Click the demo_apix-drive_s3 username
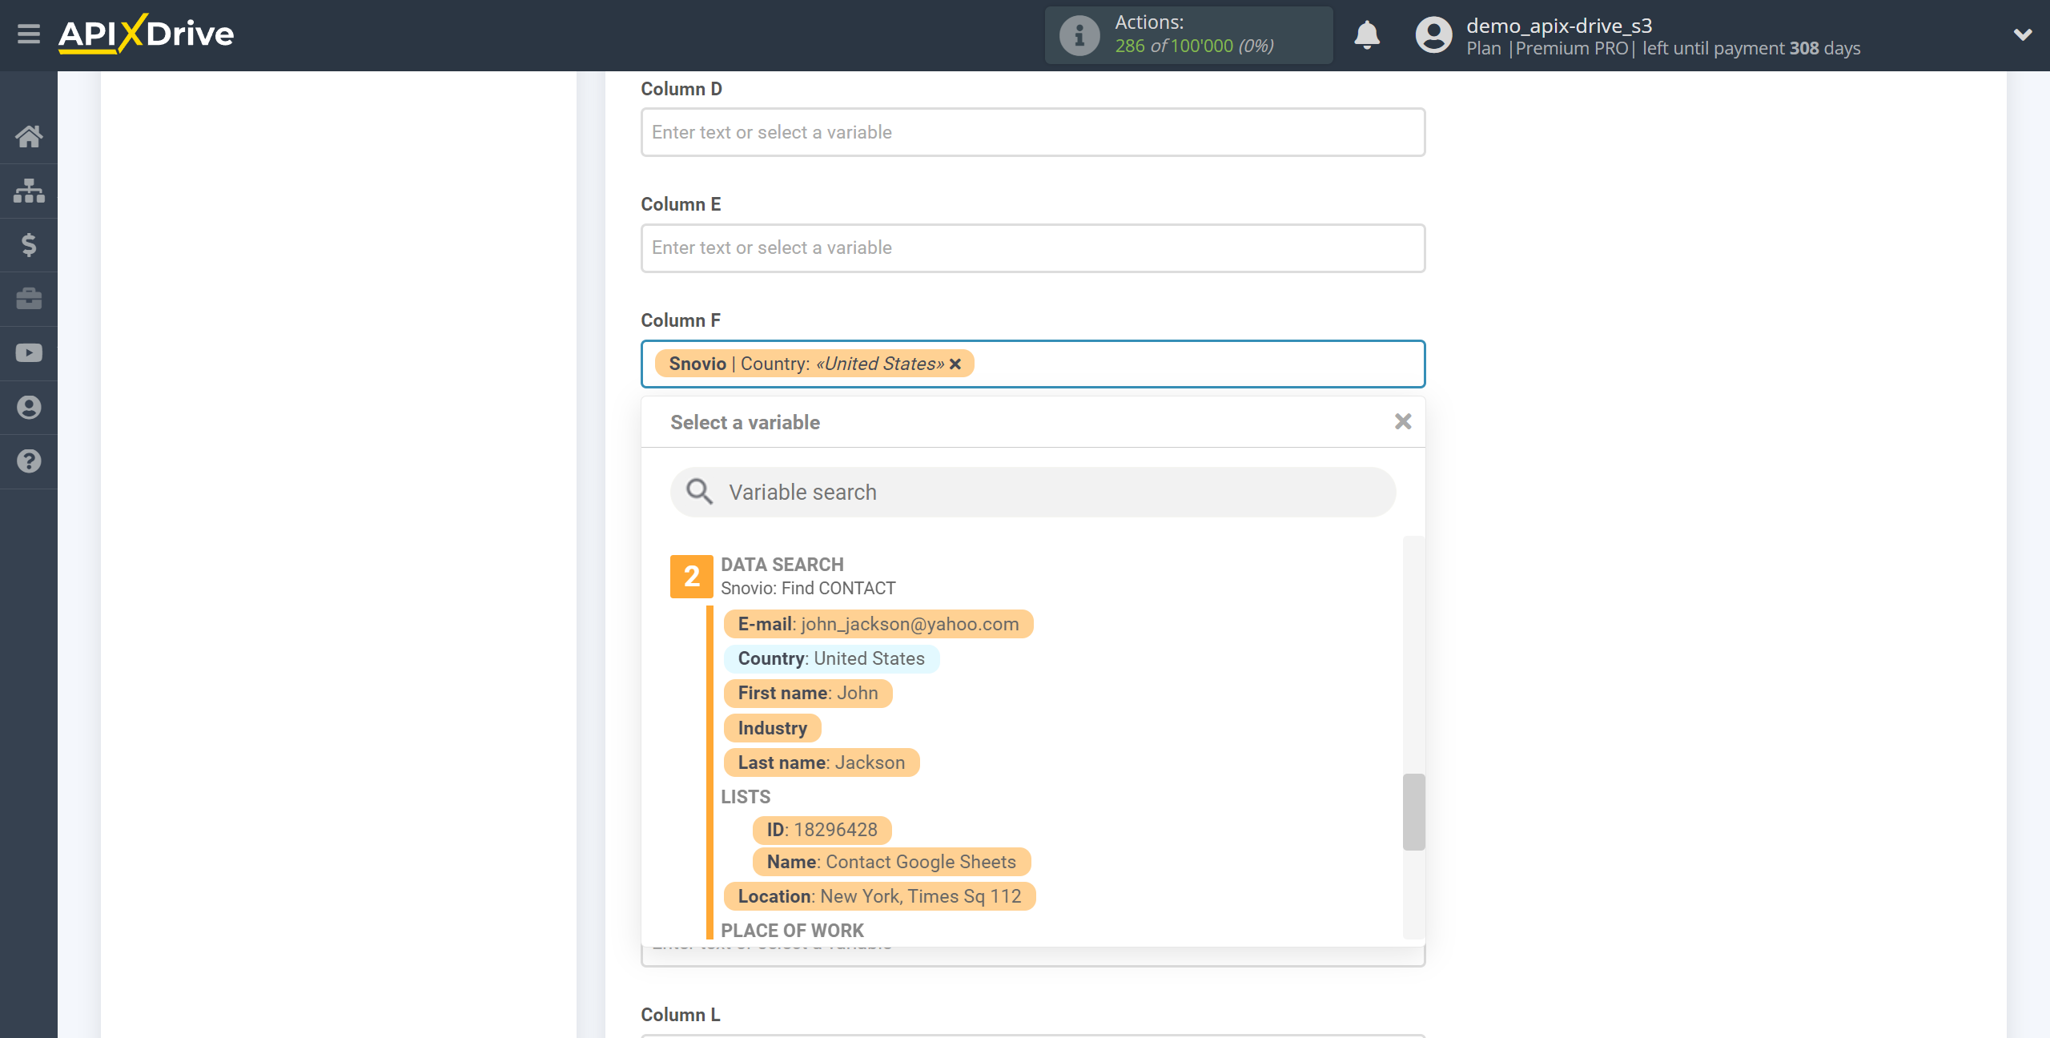 point(1559,26)
